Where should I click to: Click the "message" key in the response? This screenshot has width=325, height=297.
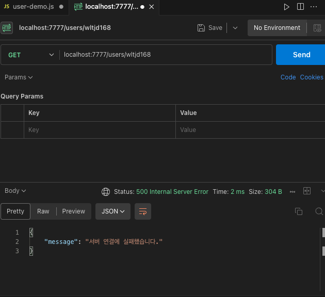coord(61,242)
